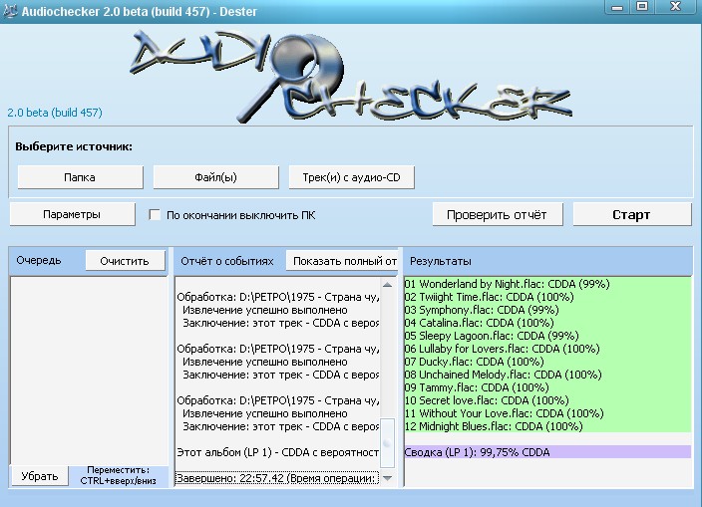Click the Сводка (LP 1) summary row
This screenshot has width=702, height=507.
coord(479,452)
